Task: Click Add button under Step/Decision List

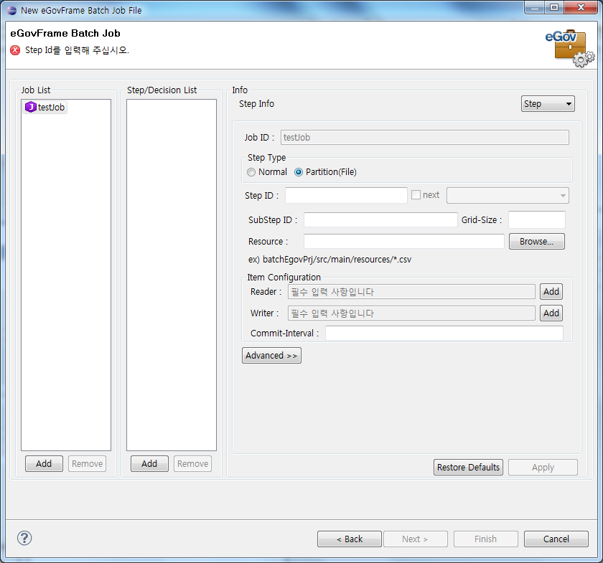Action: coord(149,464)
